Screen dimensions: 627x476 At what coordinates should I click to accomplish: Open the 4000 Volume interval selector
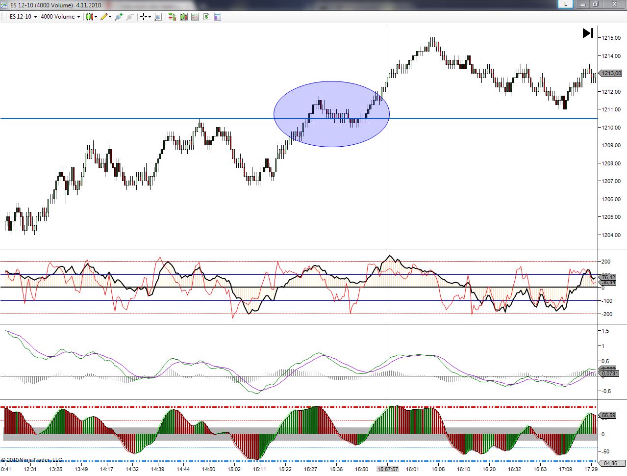tap(60, 17)
